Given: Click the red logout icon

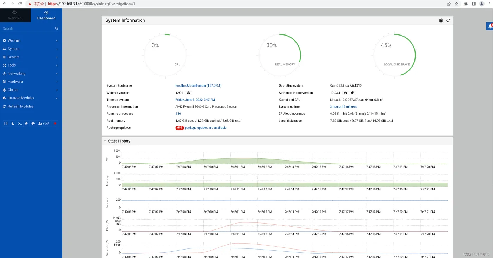Looking at the screenshot, I should (x=55, y=124).
